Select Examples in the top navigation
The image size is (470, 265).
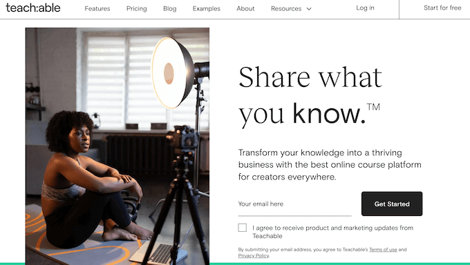207,9
